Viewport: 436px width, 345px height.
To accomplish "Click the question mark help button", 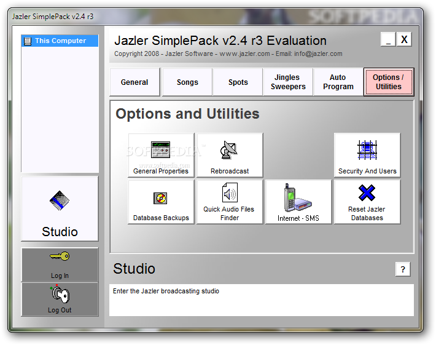I will tap(403, 269).
